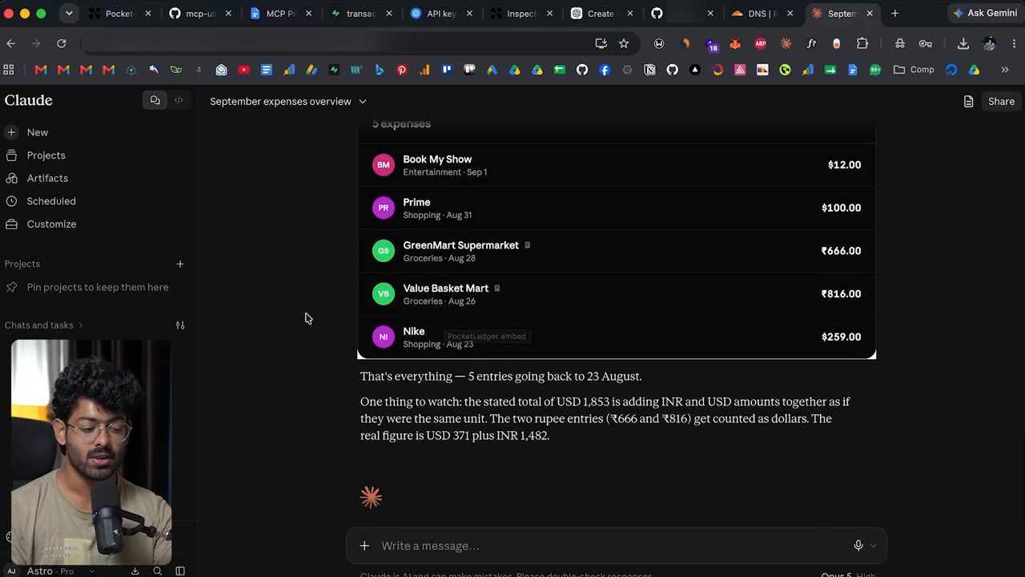The width and height of the screenshot is (1025, 577).
Task: Open the browser Extensions puzzle icon
Action: (862, 44)
